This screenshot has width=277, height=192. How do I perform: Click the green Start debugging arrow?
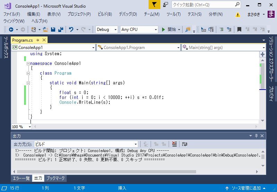[x=163, y=30]
